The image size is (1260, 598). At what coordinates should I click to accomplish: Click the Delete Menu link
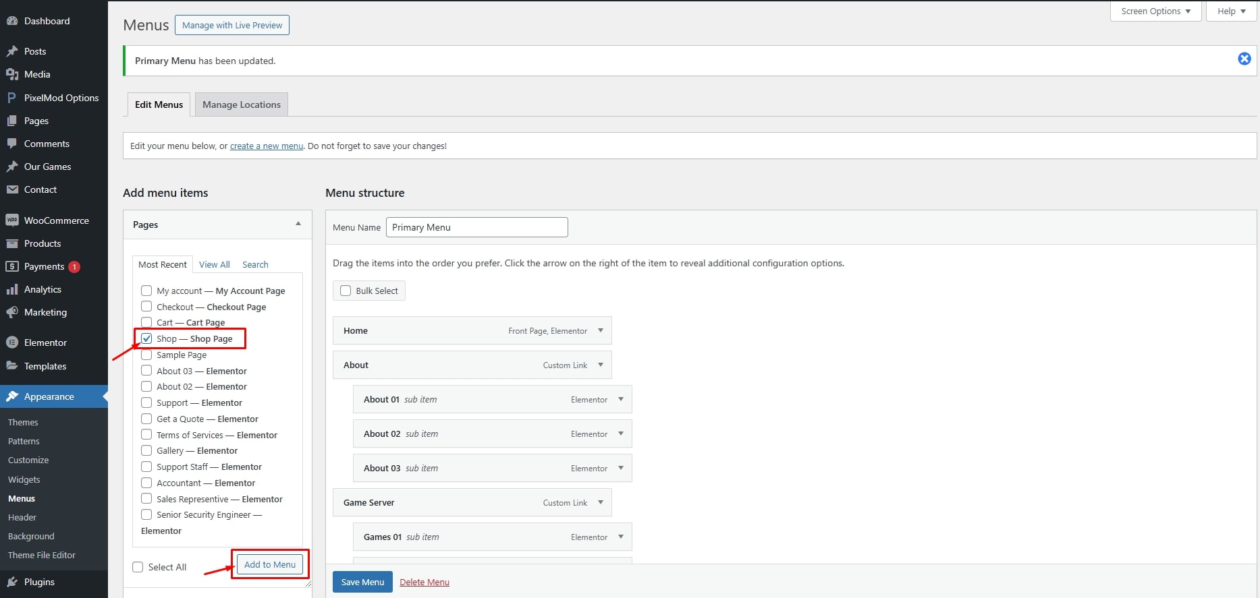(x=424, y=582)
